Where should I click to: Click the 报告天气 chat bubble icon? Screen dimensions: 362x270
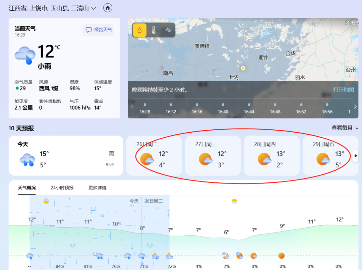[x=89, y=30]
